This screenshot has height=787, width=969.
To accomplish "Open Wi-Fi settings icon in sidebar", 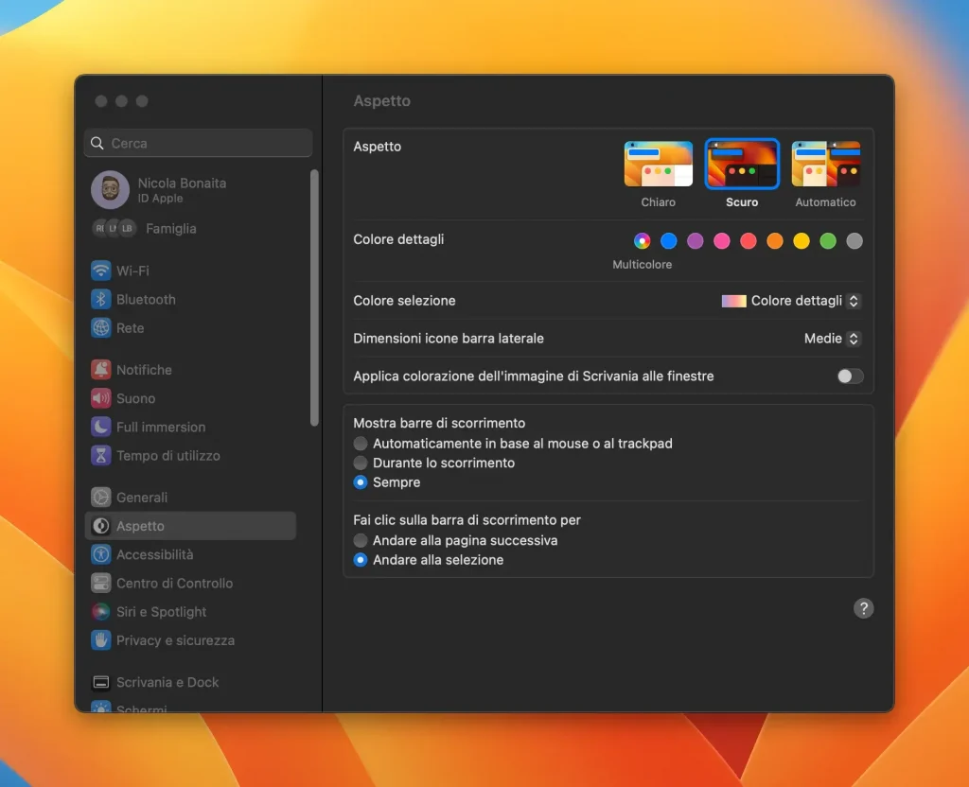I will click(100, 271).
